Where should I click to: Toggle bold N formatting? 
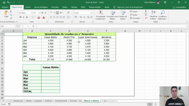pyautogui.click(x=20, y=17)
